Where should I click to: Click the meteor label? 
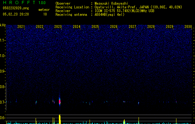pos(44,10)
